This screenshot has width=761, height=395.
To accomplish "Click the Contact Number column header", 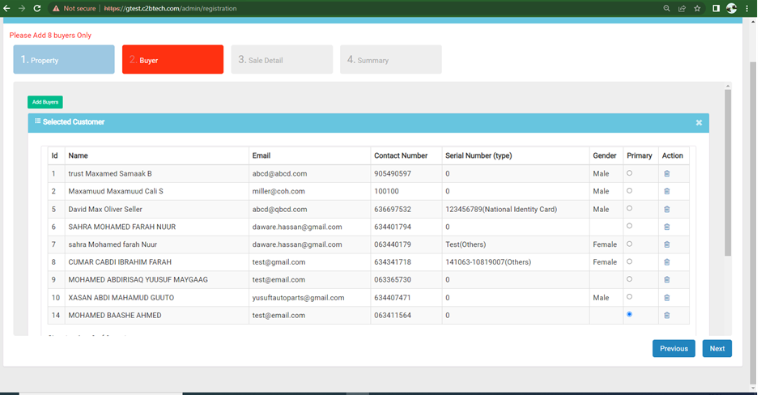I will pos(401,155).
